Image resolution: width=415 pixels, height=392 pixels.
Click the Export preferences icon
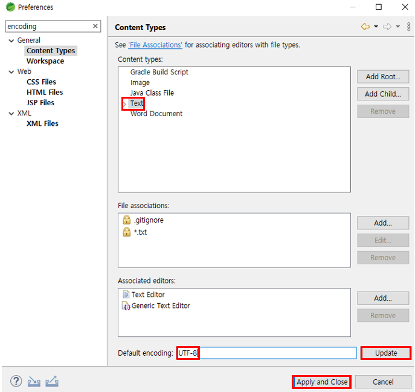pyautogui.click(x=52, y=381)
